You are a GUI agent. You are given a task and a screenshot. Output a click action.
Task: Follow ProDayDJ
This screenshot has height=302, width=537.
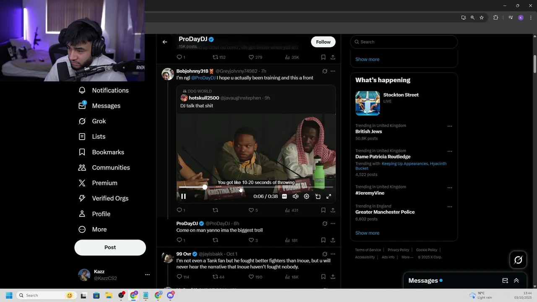point(323,42)
